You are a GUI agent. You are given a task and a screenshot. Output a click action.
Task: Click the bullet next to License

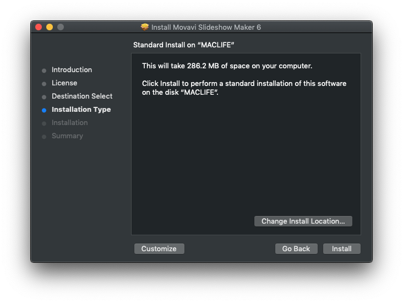tap(44, 84)
